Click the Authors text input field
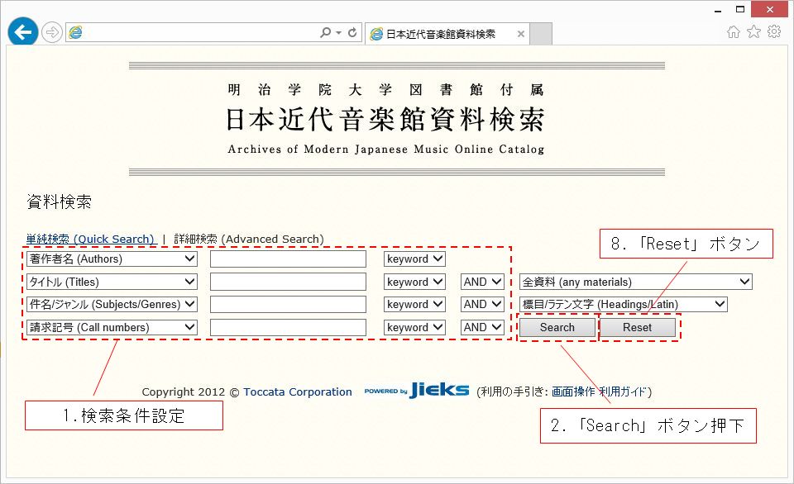 click(x=288, y=259)
